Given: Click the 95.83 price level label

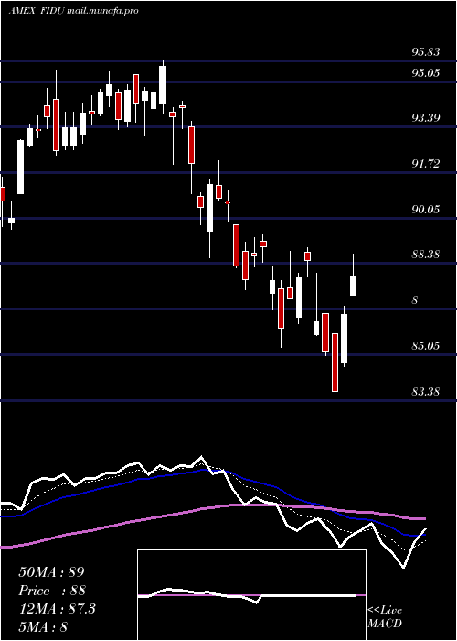Looking at the screenshot, I should [x=426, y=52].
